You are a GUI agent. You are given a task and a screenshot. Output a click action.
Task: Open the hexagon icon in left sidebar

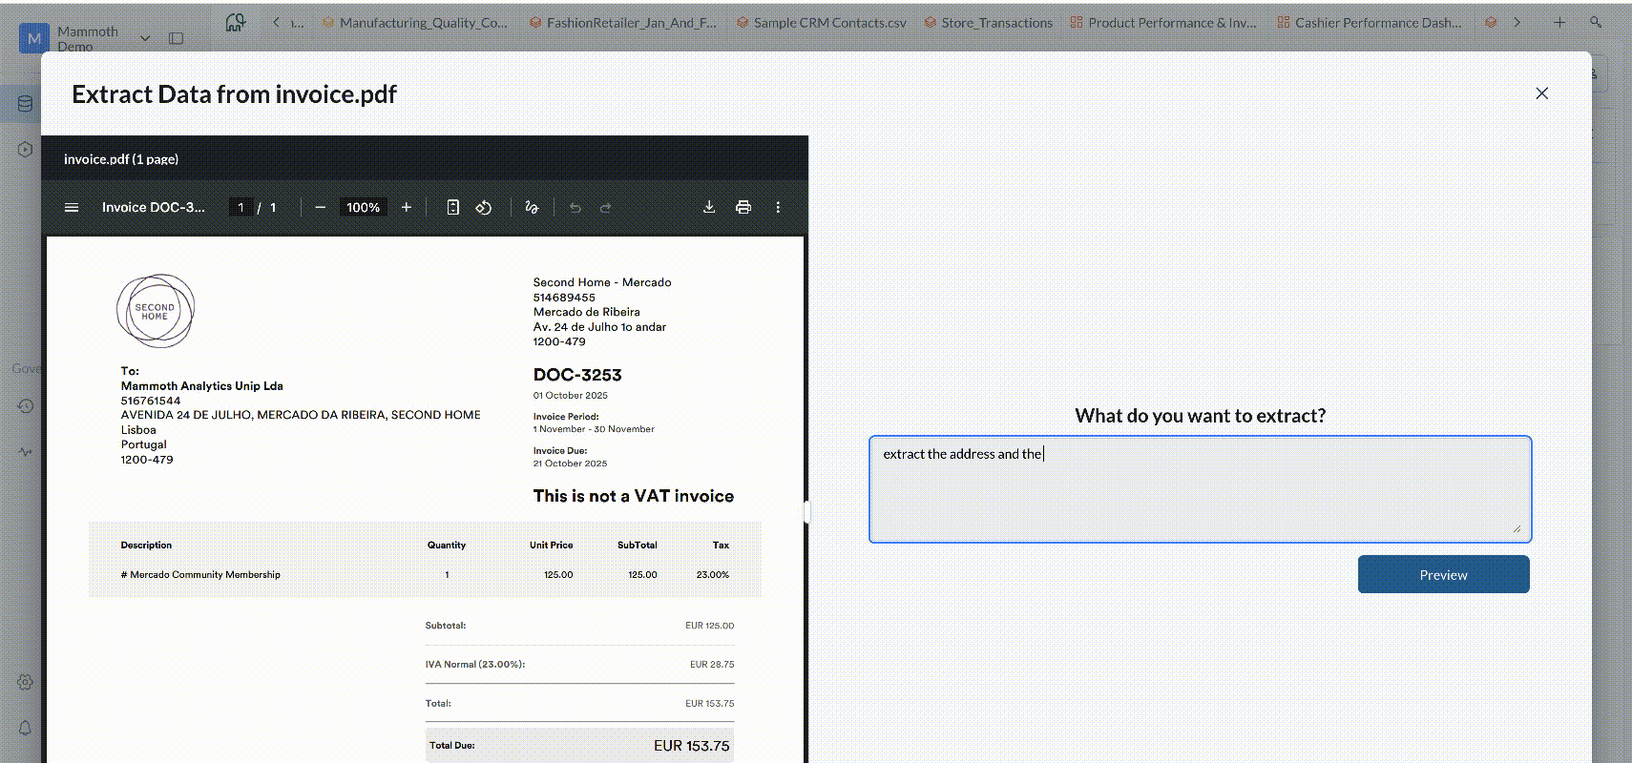coord(25,149)
